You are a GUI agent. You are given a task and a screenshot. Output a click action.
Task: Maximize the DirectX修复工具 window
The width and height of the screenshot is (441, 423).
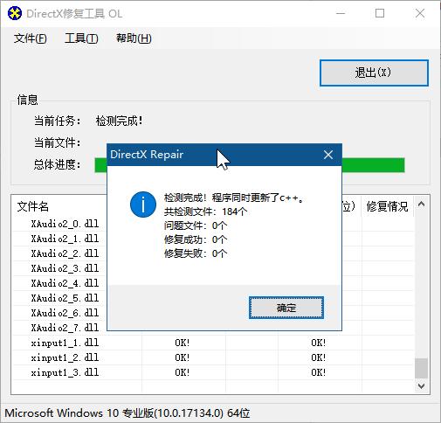coord(380,13)
